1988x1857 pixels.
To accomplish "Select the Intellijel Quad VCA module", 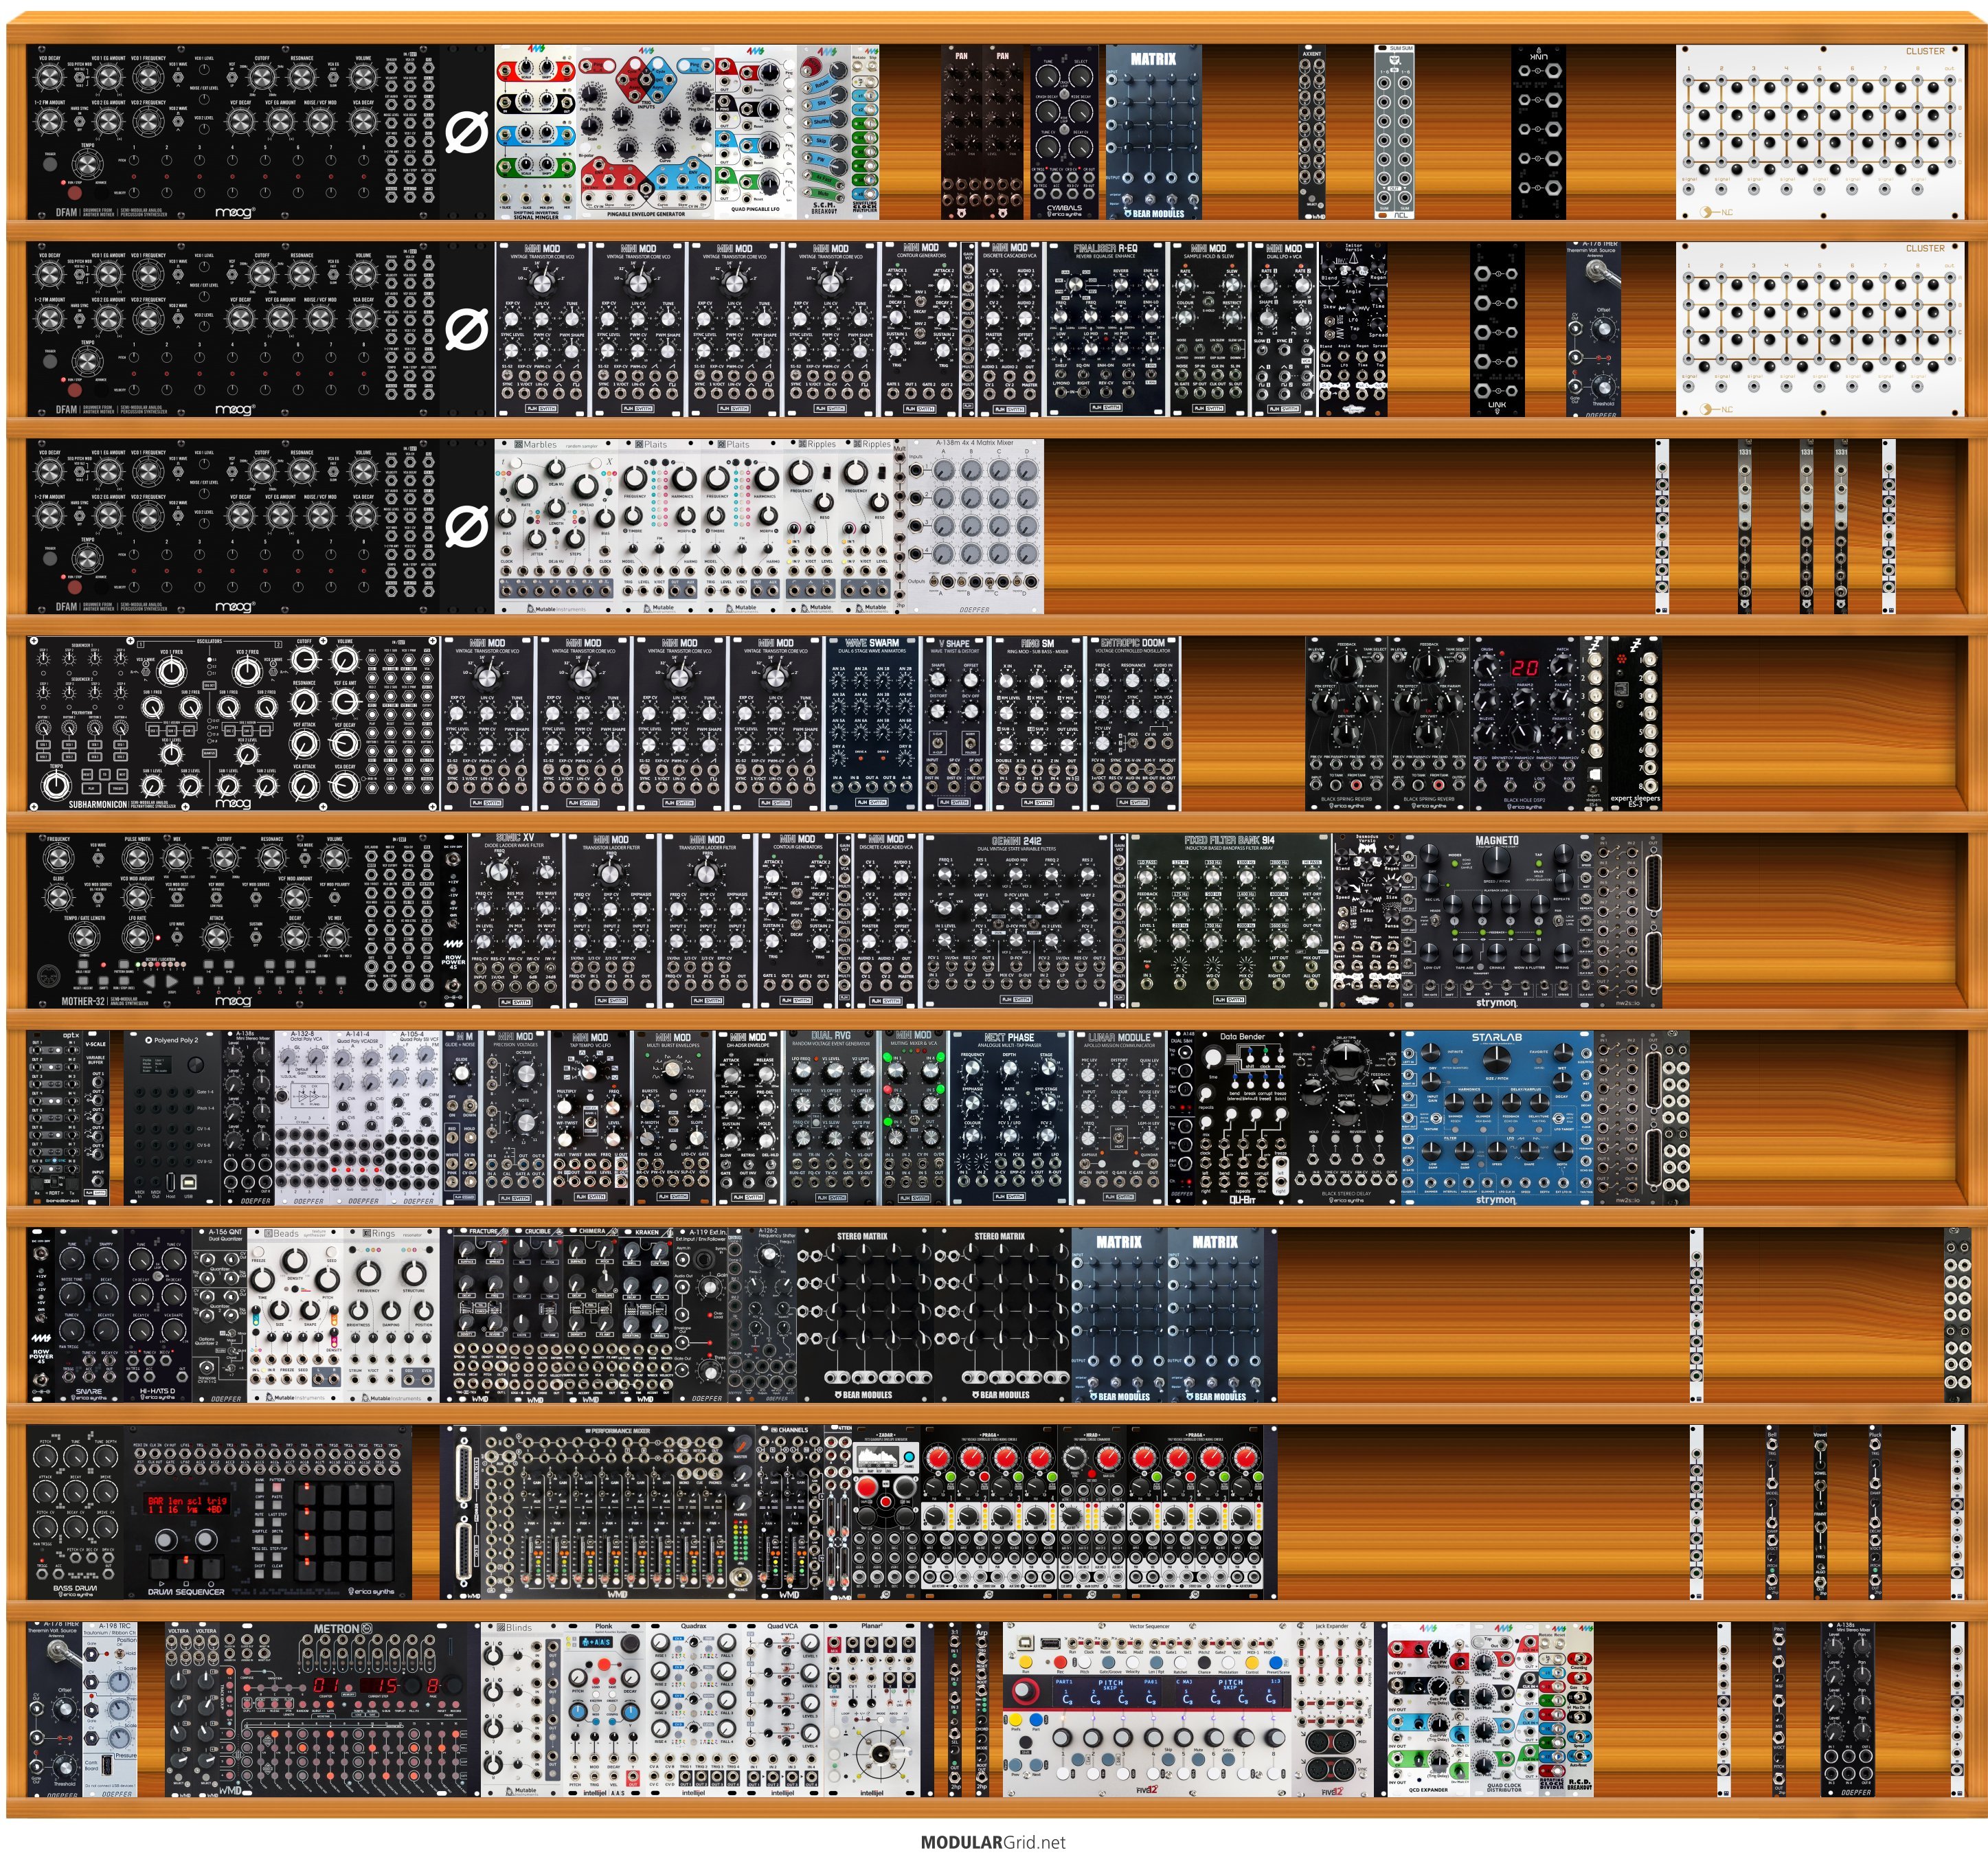I will coord(782,1709).
